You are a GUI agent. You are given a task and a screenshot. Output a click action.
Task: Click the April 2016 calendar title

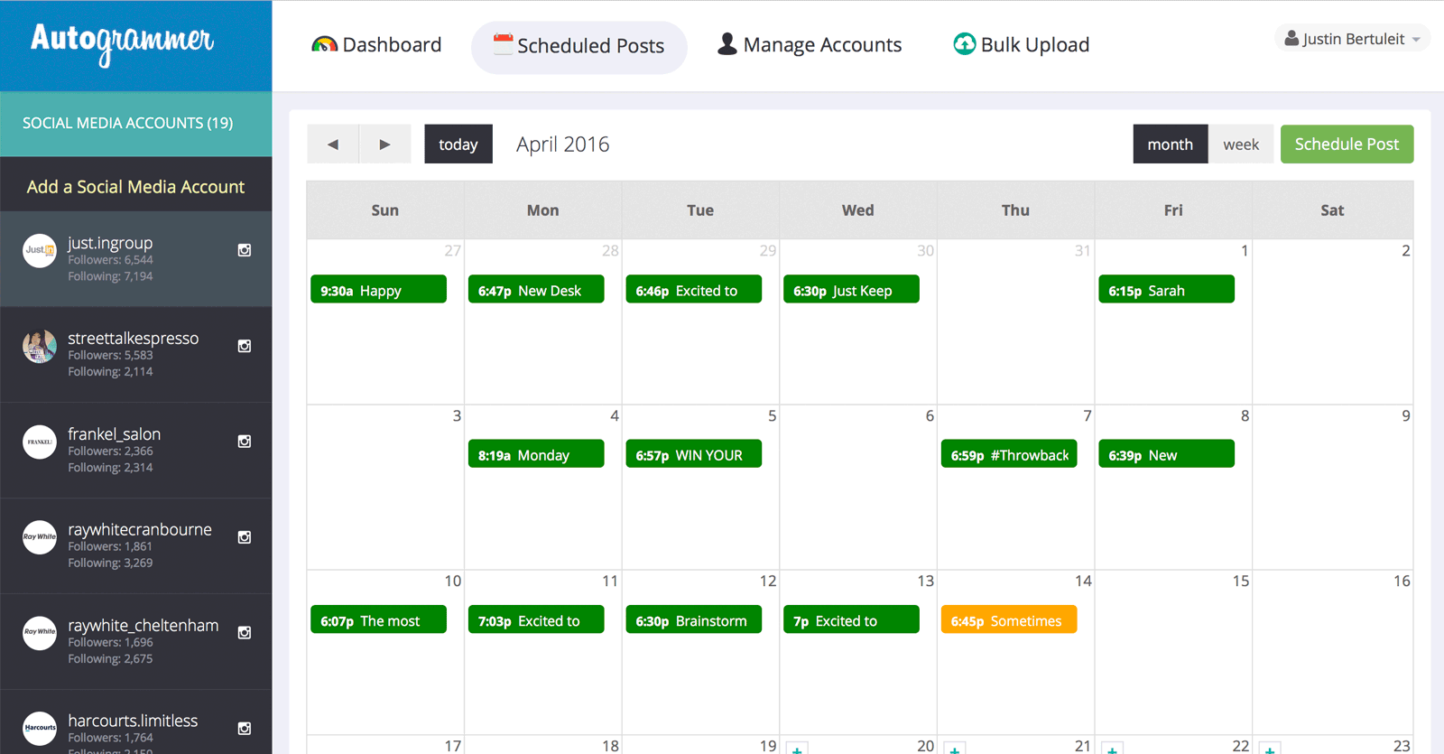(563, 144)
